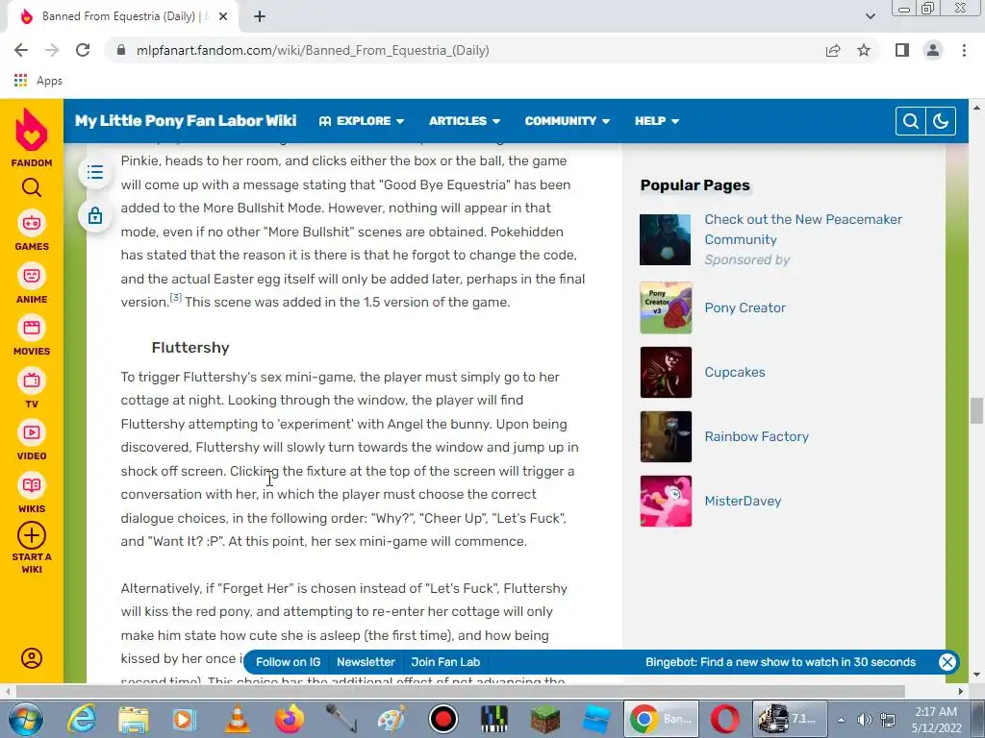This screenshot has height=738, width=985.
Task: Open the Chrome three-dot menu
Action: point(964,50)
